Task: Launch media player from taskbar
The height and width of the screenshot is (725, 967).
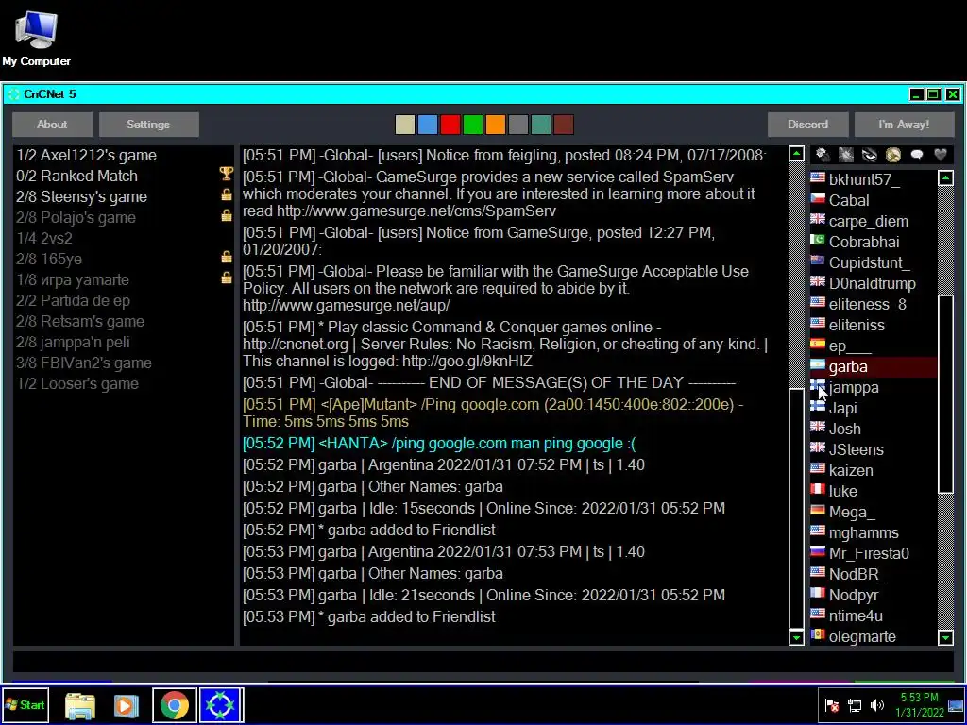Action: pos(127,705)
